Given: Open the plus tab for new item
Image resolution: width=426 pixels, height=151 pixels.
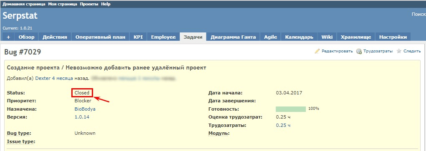Looking at the screenshot, I should click(8, 37).
